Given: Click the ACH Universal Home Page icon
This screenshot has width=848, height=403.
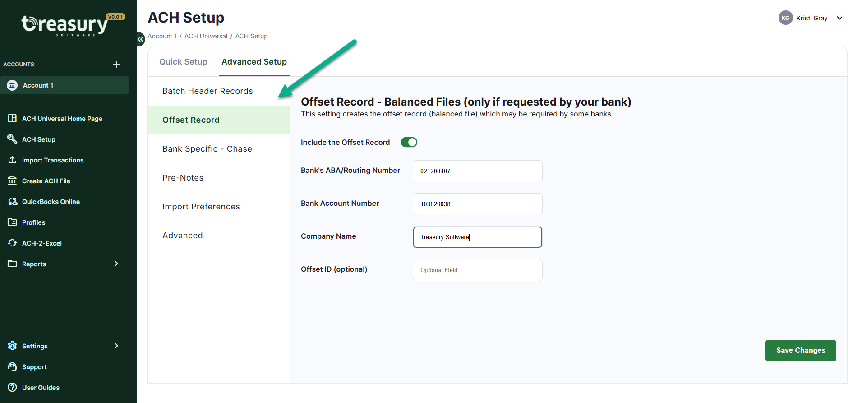Looking at the screenshot, I should coord(12,118).
